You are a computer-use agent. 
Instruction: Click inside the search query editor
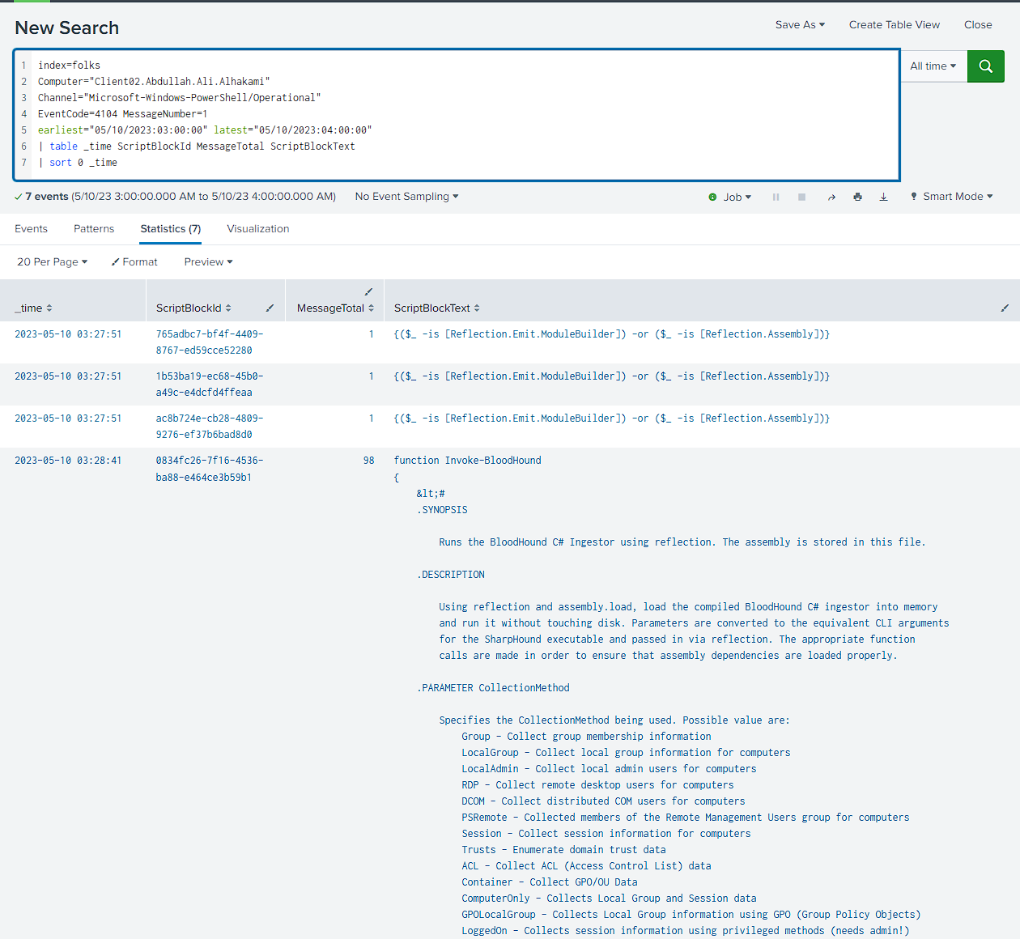point(457,114)
